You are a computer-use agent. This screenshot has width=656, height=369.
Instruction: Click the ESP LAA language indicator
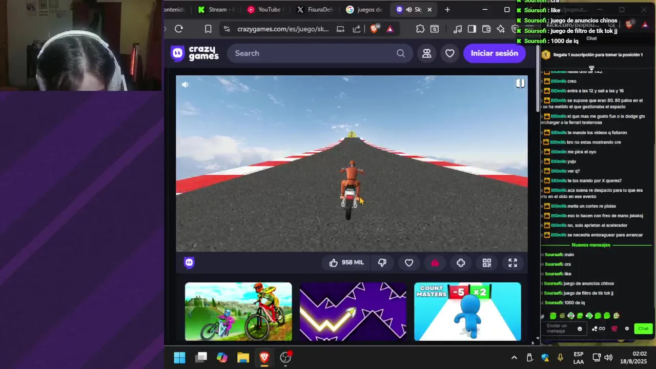click(579, 358)
